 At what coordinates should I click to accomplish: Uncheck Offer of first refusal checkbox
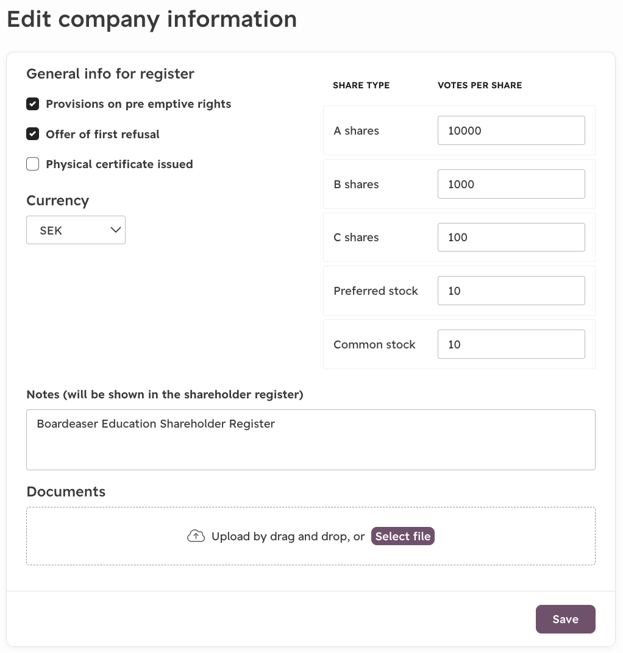(32, 134)
